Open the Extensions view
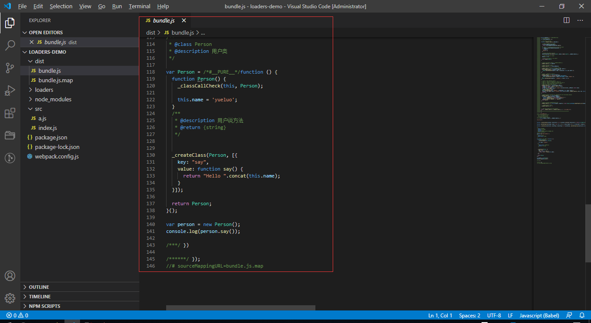The width and height of the screenshot is (591, 323). point(10,113)
